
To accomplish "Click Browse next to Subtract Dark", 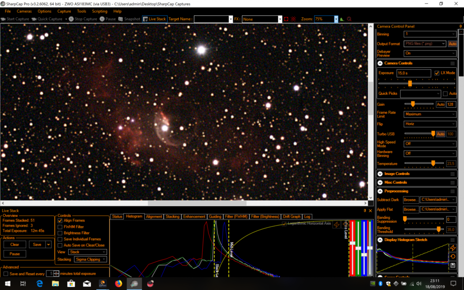I will tap(411, 200).
